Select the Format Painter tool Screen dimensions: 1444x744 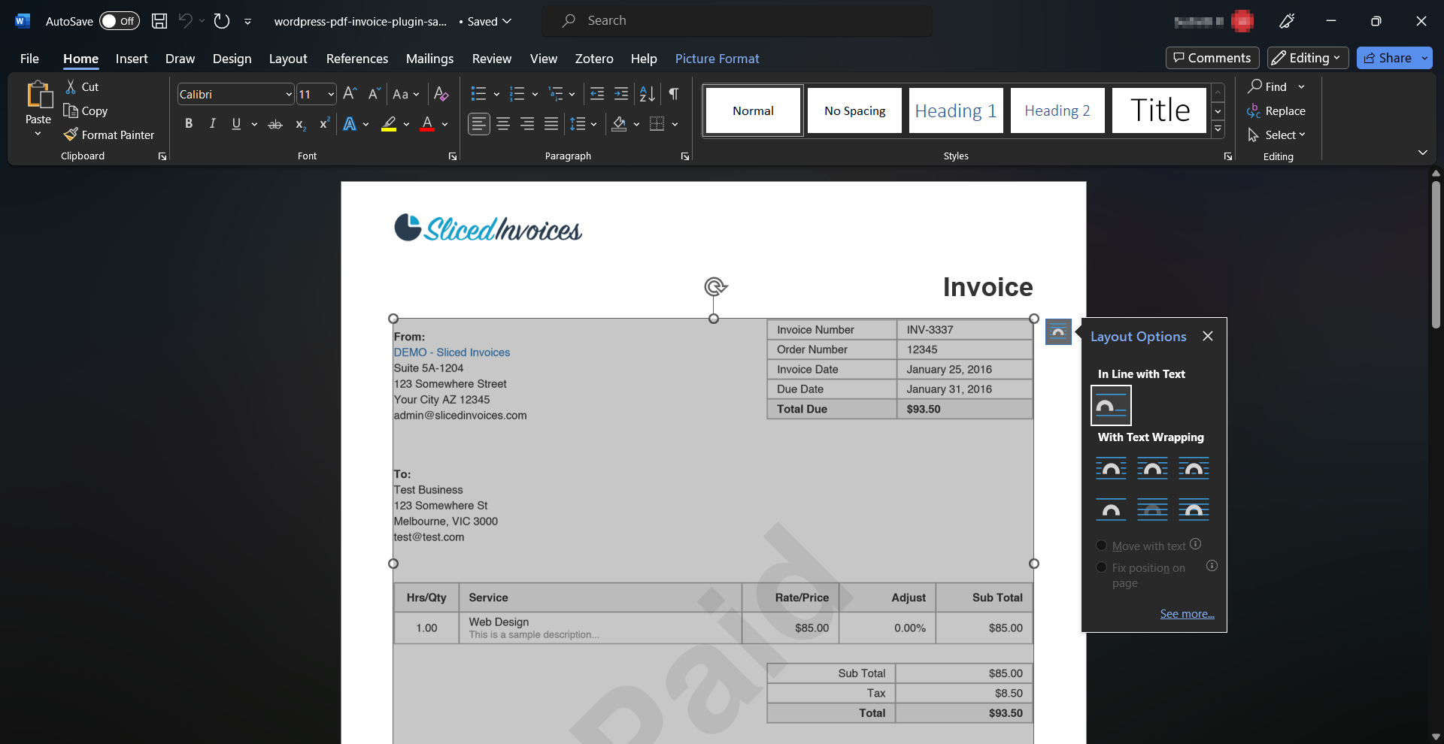pos(109,135)
